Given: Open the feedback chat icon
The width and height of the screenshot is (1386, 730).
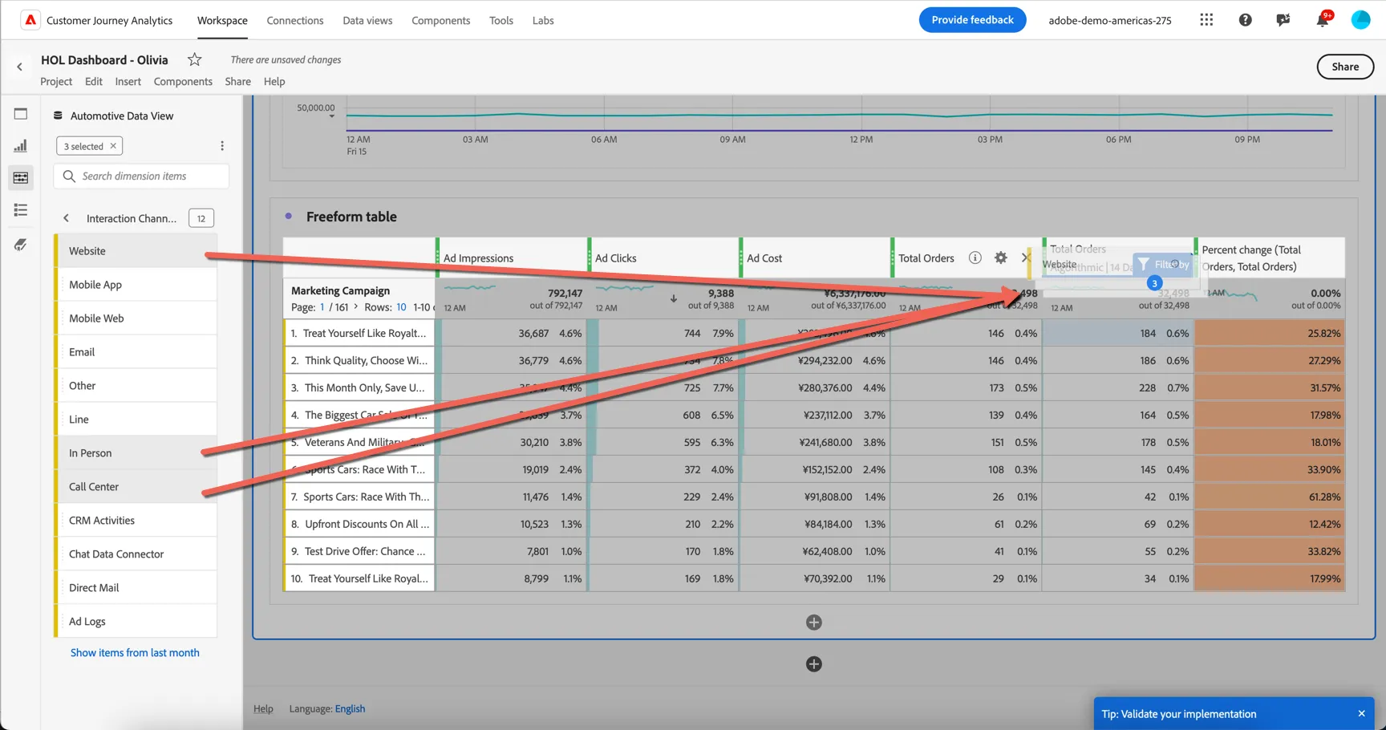Looking at the screenshot, I should 1283,20.
